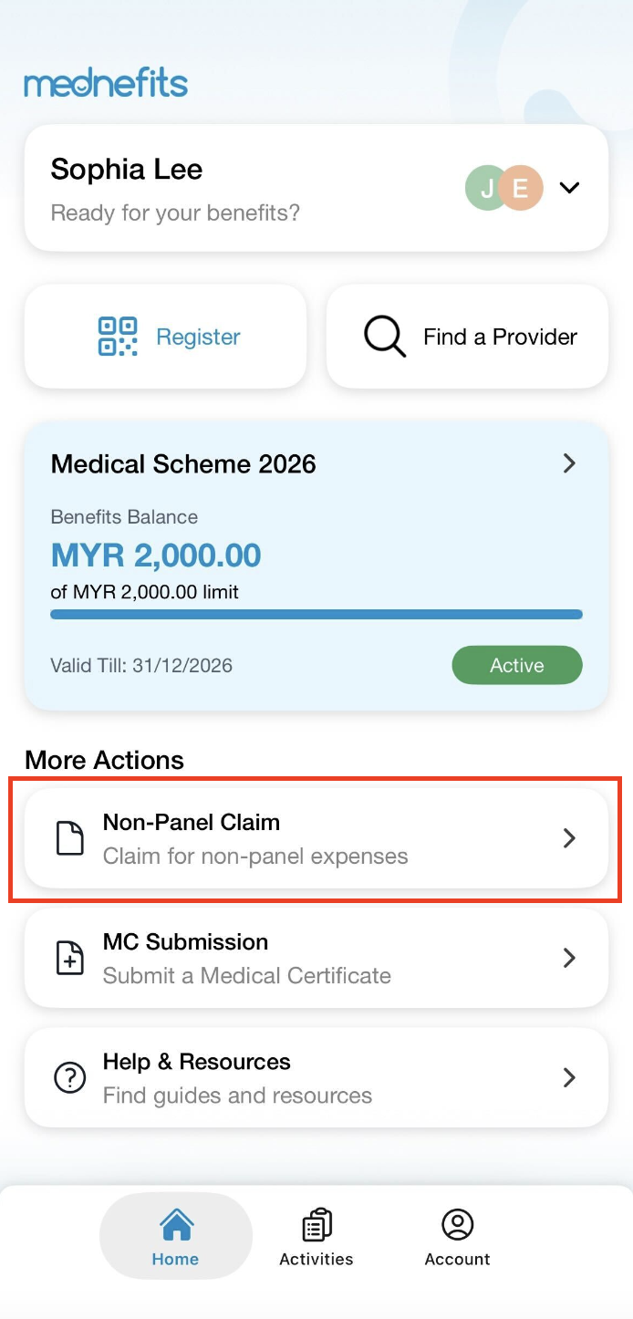Screen dimensions: 633x1319
Task: Open the Help & Resources chevron arrow
Action: [569, 1077]
